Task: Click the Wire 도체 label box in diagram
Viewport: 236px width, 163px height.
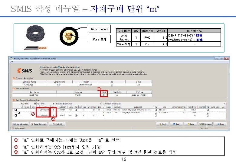Action: pyautogui.click(x=100, y=39)
